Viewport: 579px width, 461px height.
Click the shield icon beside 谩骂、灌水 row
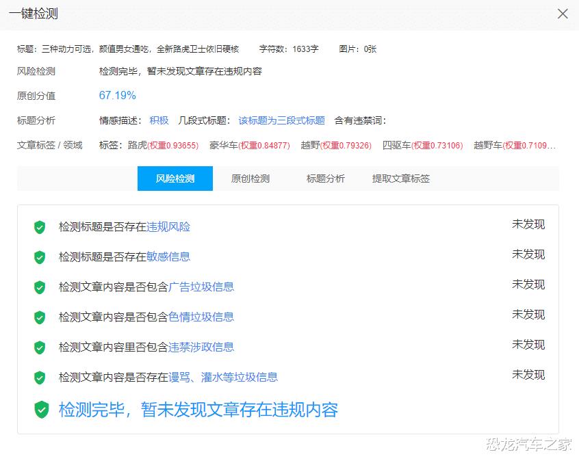coord(40,378)
